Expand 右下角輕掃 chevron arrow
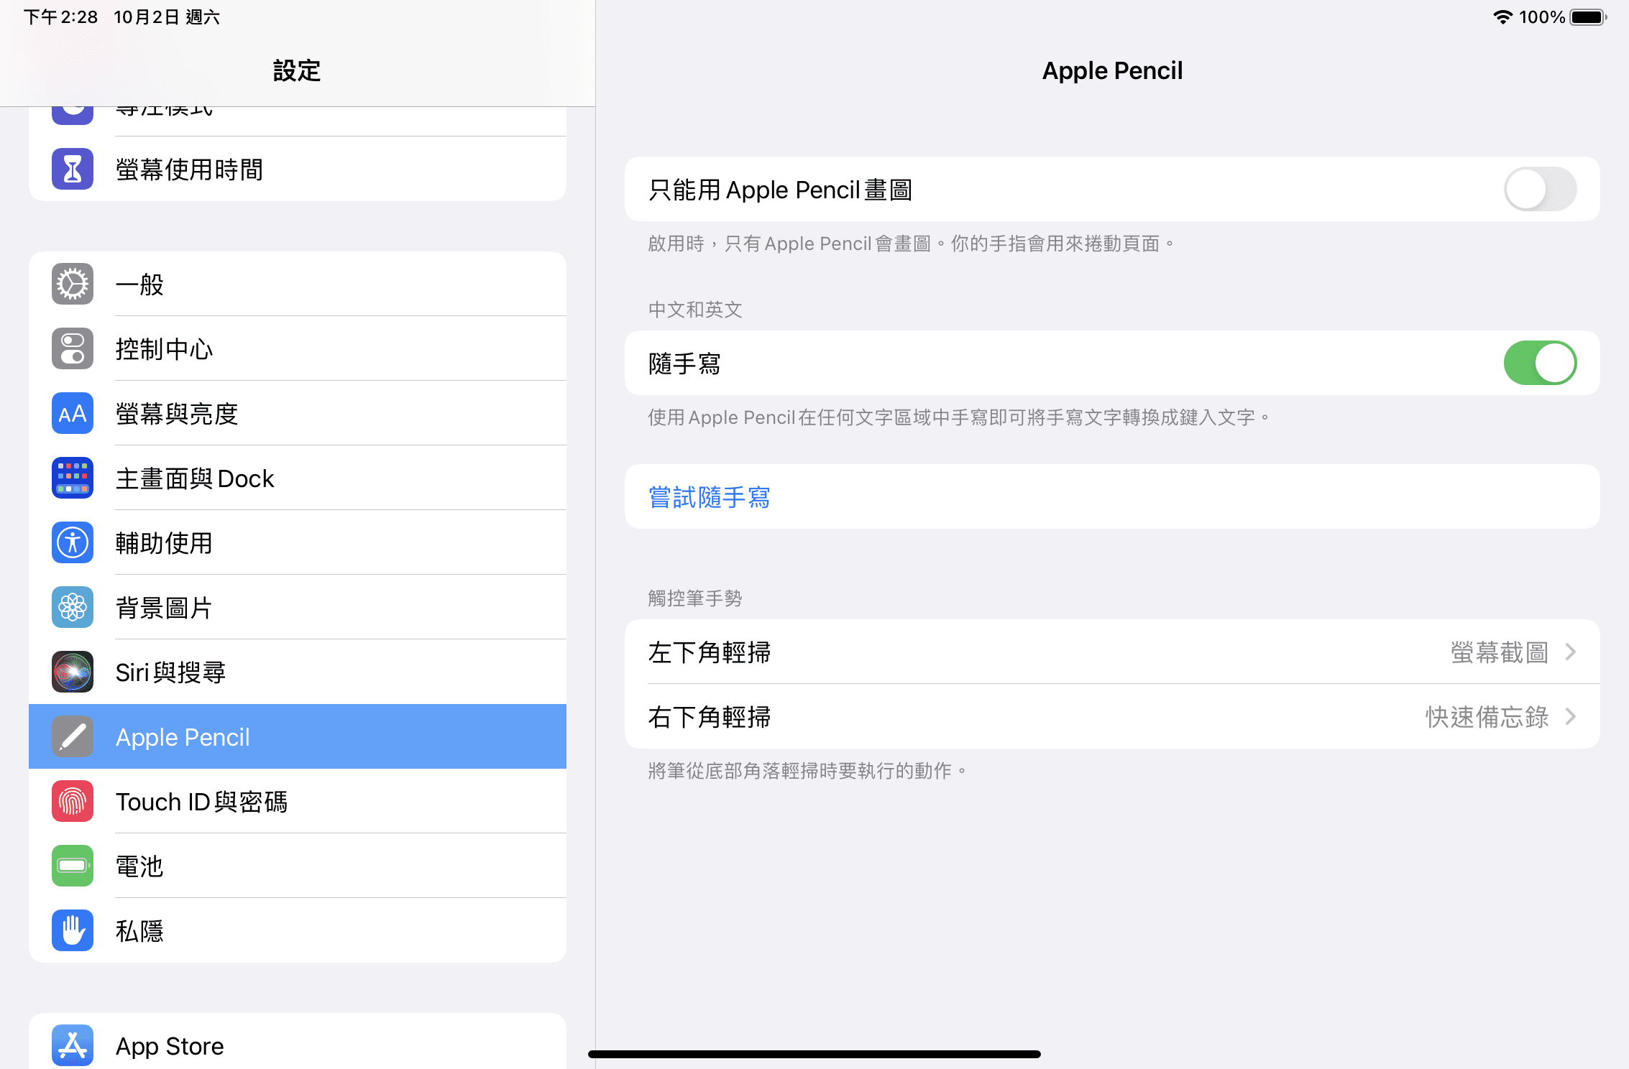The height and width of the screenshot is (1069, 1629). (x=1571, y=716)
